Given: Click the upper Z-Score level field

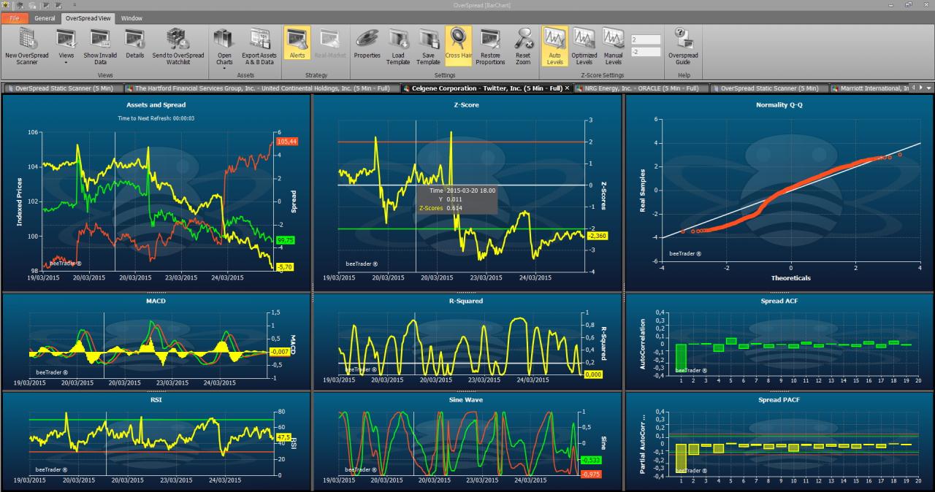Looking at the screenshot, I should pos(645,39).
